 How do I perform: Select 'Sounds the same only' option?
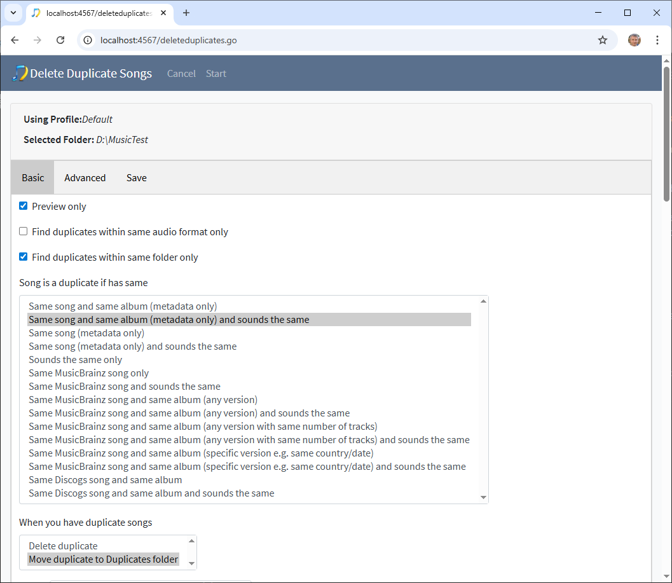tap(75, 360)
